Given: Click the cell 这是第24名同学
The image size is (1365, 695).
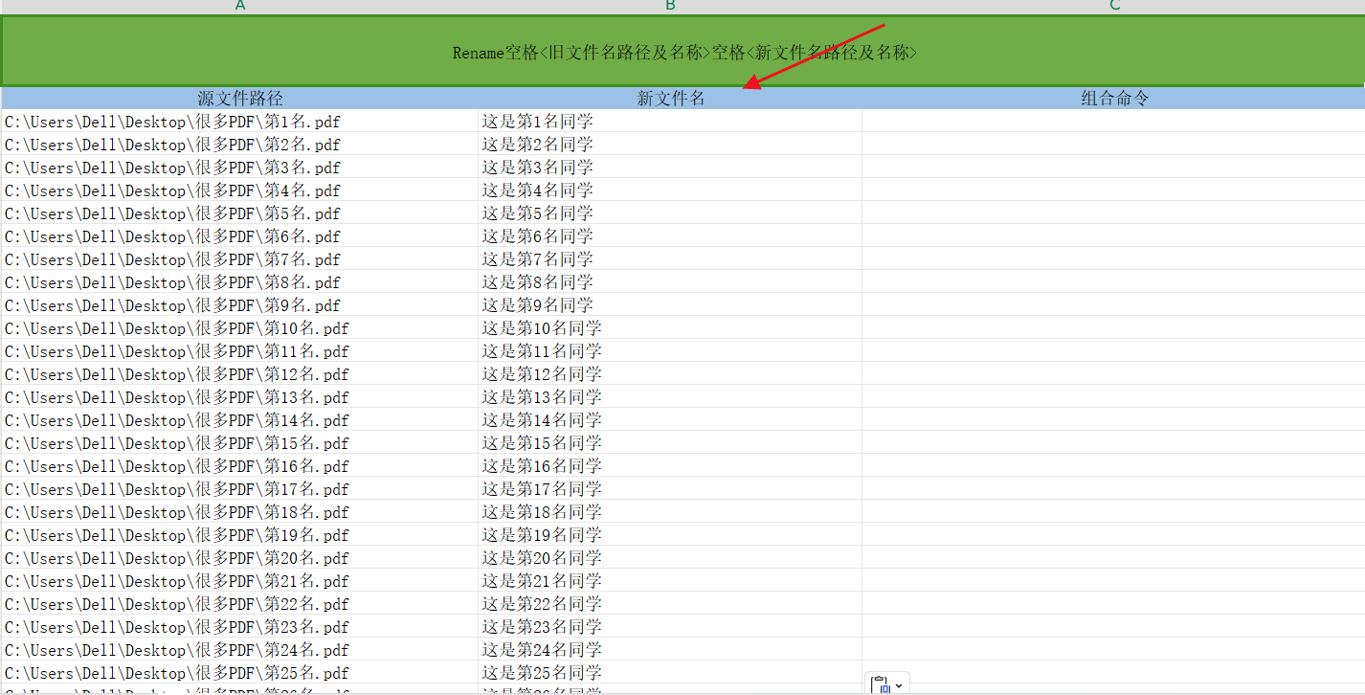Looking at the screenshot, I should click(x=670, y=650).
